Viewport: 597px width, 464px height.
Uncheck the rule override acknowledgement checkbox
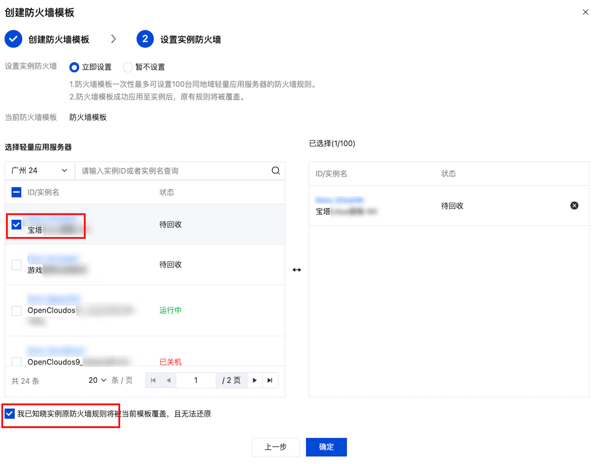point(10,413)
